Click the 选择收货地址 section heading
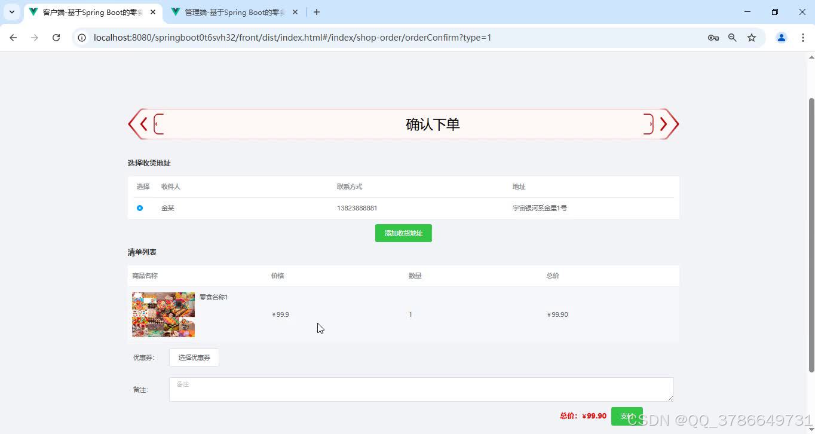The width and height of the screenshot is (815, 434). pos(149,163)
